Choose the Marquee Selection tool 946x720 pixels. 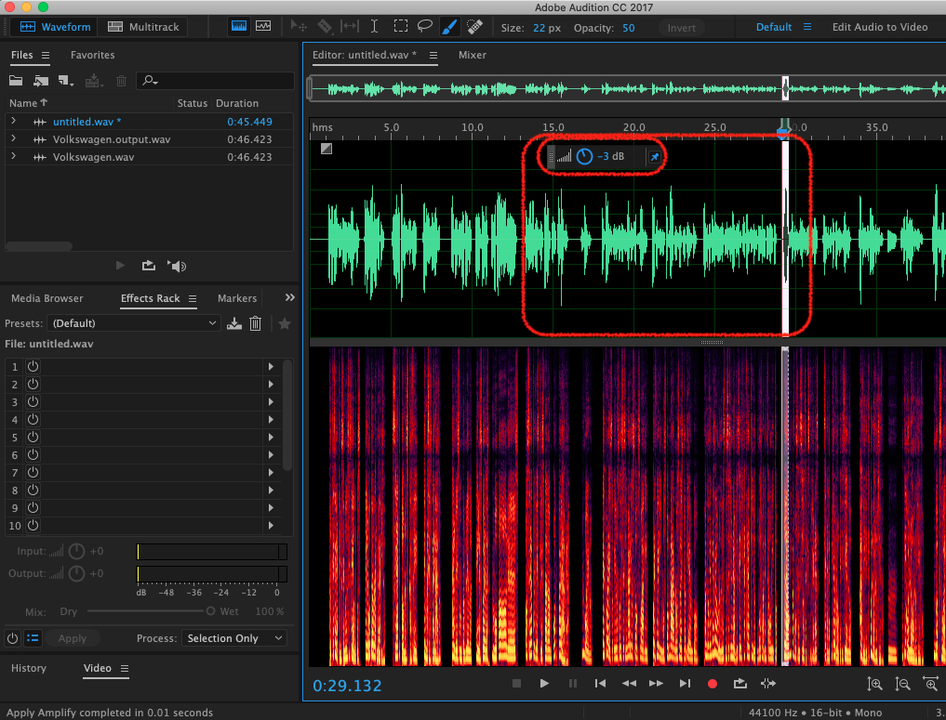(x=400, y=27)
